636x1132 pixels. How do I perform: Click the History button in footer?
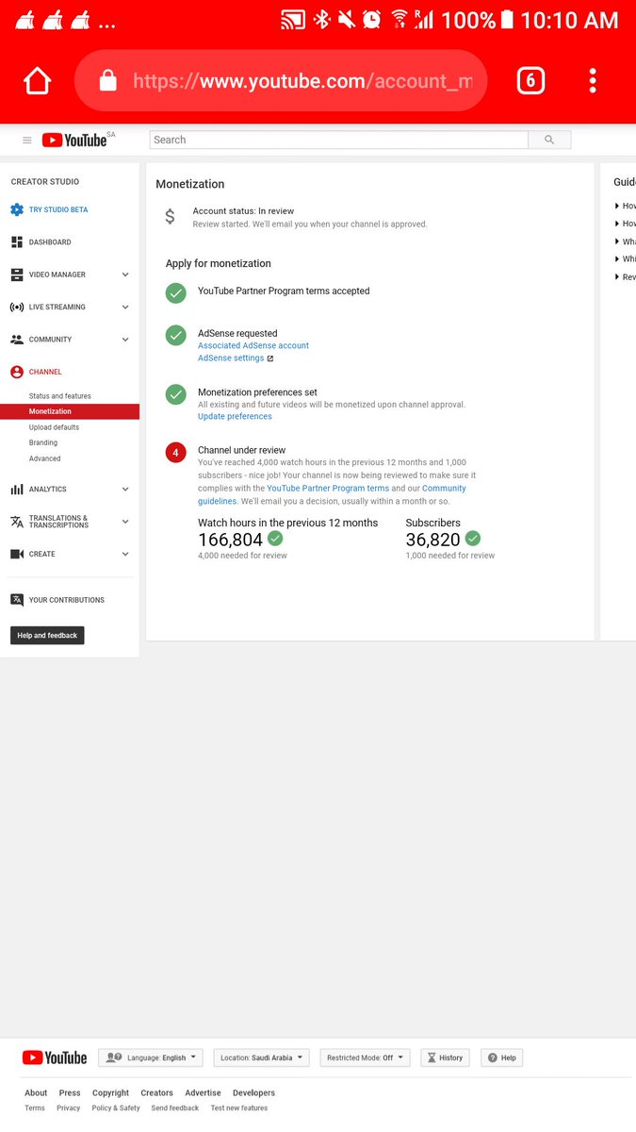coord(445,1057)
